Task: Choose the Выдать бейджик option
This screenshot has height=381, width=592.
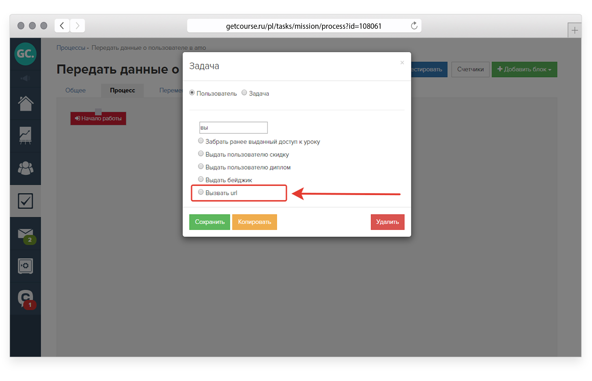Action: (201, 179)
